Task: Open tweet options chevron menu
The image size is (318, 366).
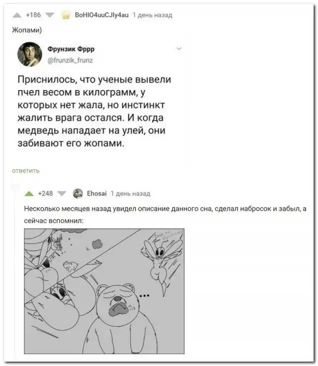Action: click(x=179, y=49)
